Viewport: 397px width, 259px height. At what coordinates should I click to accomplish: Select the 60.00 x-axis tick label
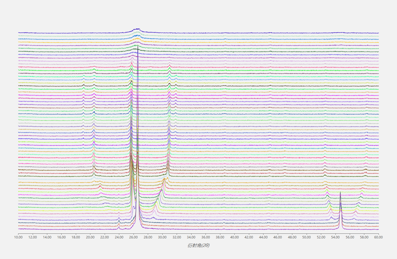click(378, 237)
